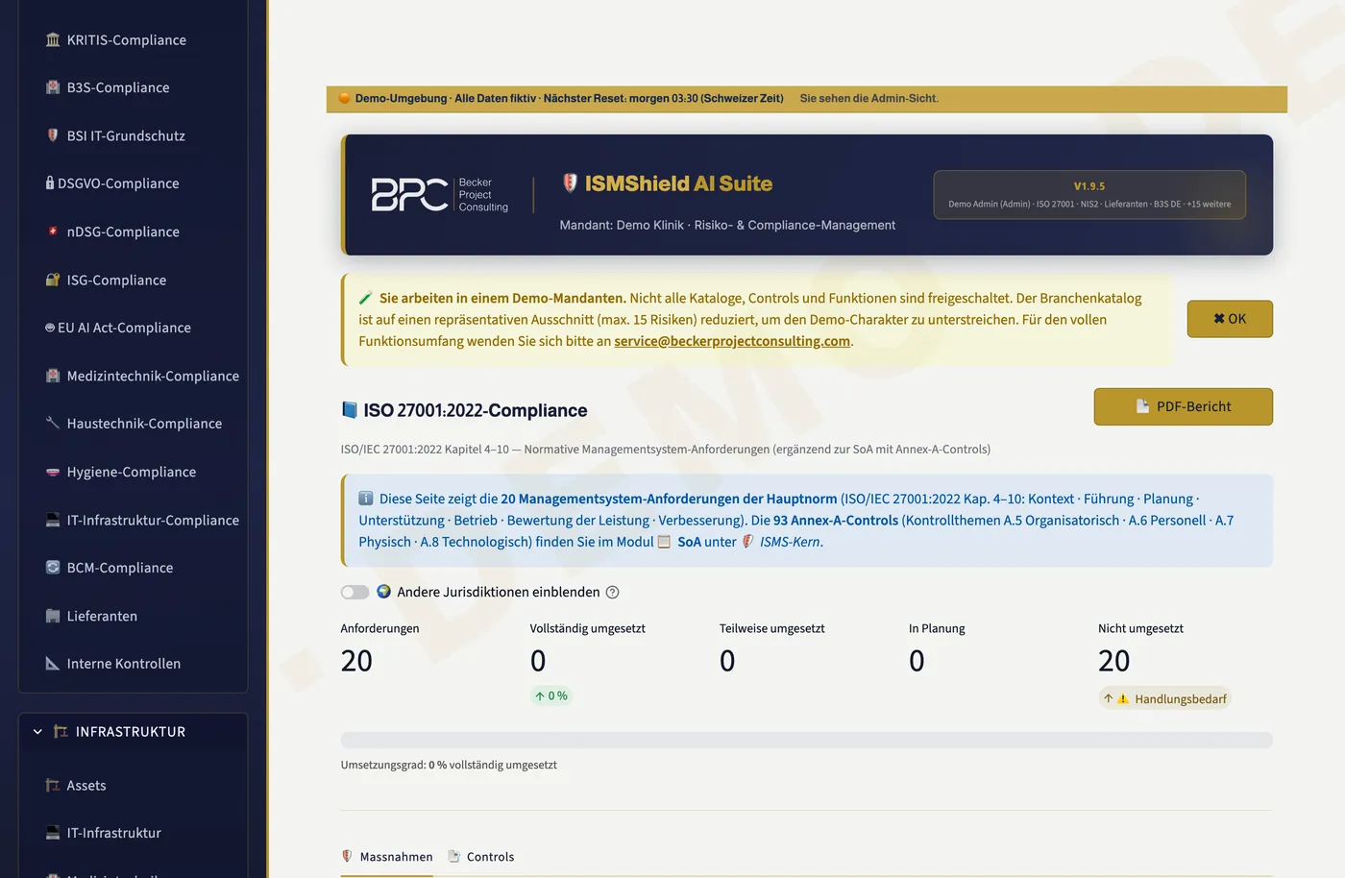Click the ISMS-Kern text in info box
The image size is (1345, 878).
pos(790,542)
